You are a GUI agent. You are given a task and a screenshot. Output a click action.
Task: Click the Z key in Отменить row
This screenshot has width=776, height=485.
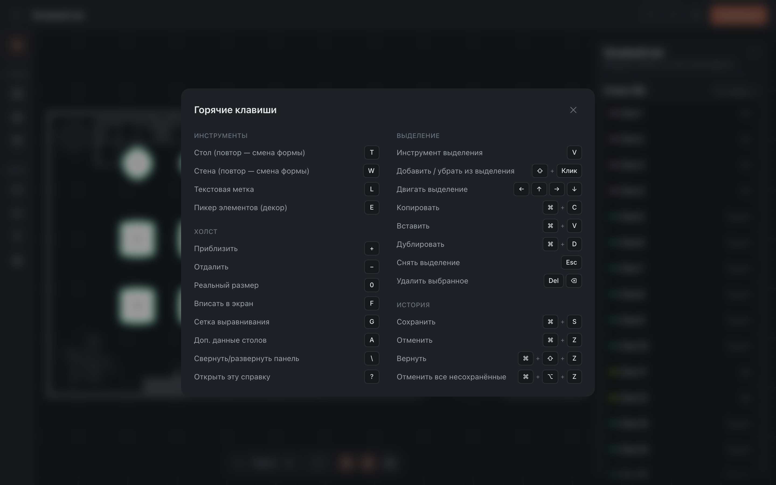point(574,340)
